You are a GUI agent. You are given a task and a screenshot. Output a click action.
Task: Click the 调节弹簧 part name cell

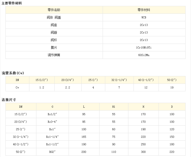click(x=54, y=55)
